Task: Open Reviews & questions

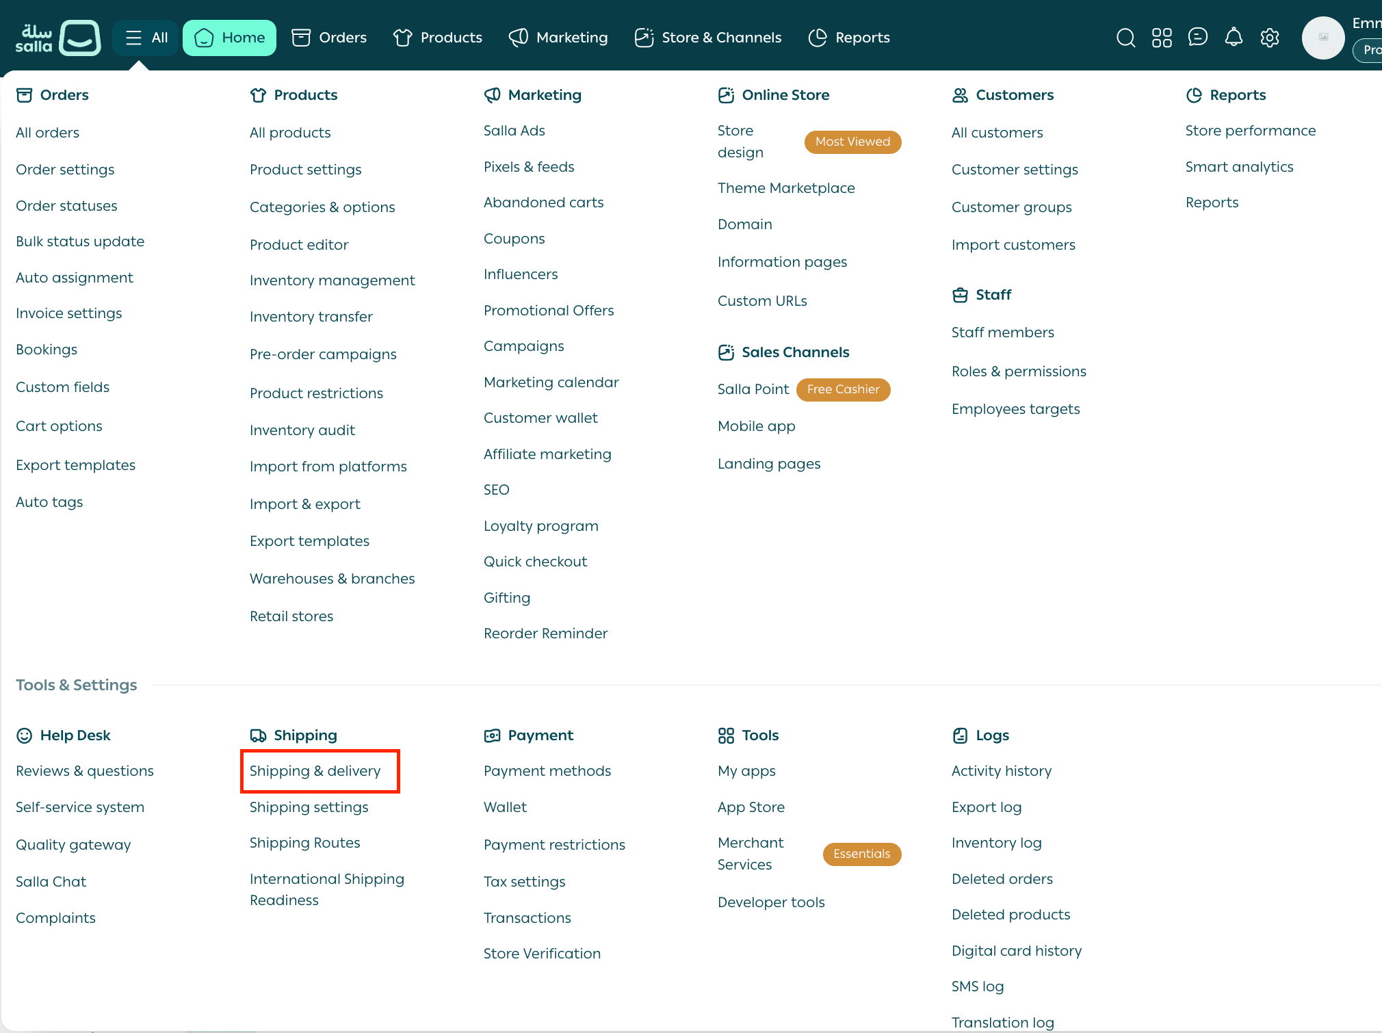Action: (x=85, y=771)
